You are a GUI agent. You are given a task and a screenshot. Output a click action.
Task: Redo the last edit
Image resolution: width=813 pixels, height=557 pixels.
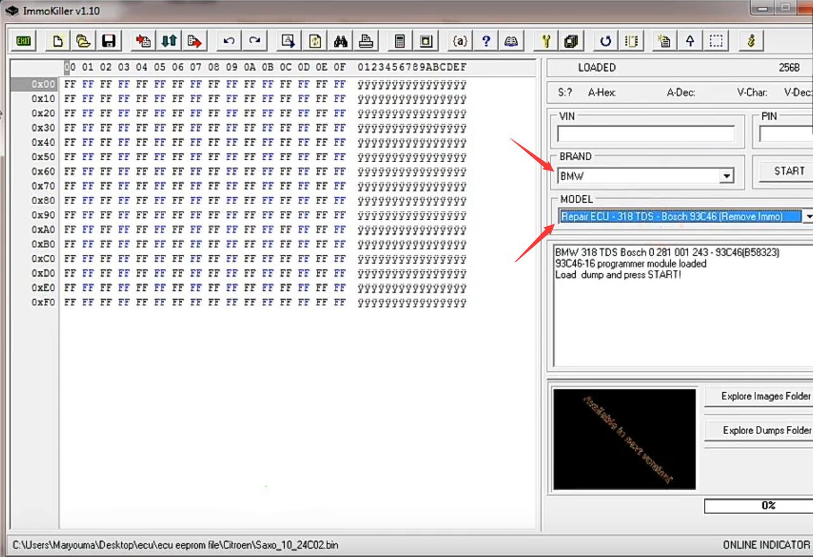click(254, 41)
